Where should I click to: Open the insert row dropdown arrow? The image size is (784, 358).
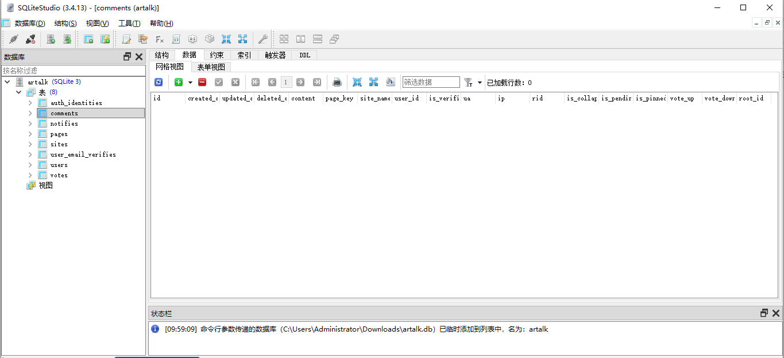[190, 83]
